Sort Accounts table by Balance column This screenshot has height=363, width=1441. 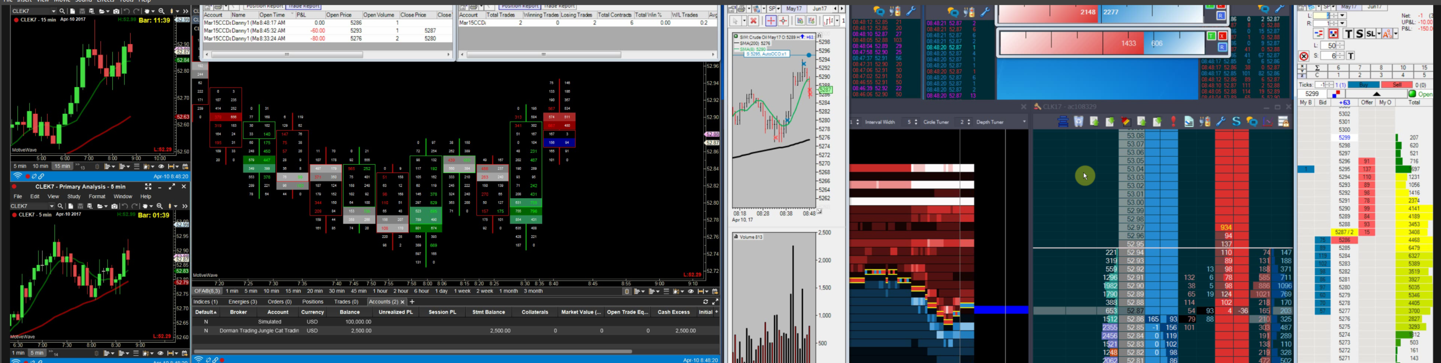click(349, 312)
